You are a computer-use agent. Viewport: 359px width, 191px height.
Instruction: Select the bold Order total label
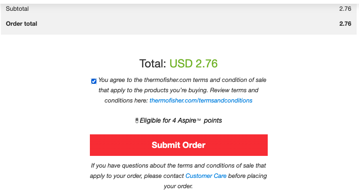22,23
